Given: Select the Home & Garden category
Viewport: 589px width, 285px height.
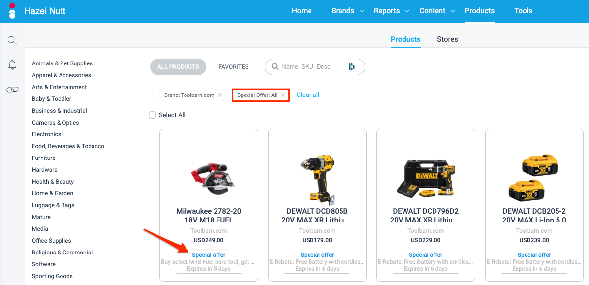Looking at the screenshot, I should click(x=53, y=193).
